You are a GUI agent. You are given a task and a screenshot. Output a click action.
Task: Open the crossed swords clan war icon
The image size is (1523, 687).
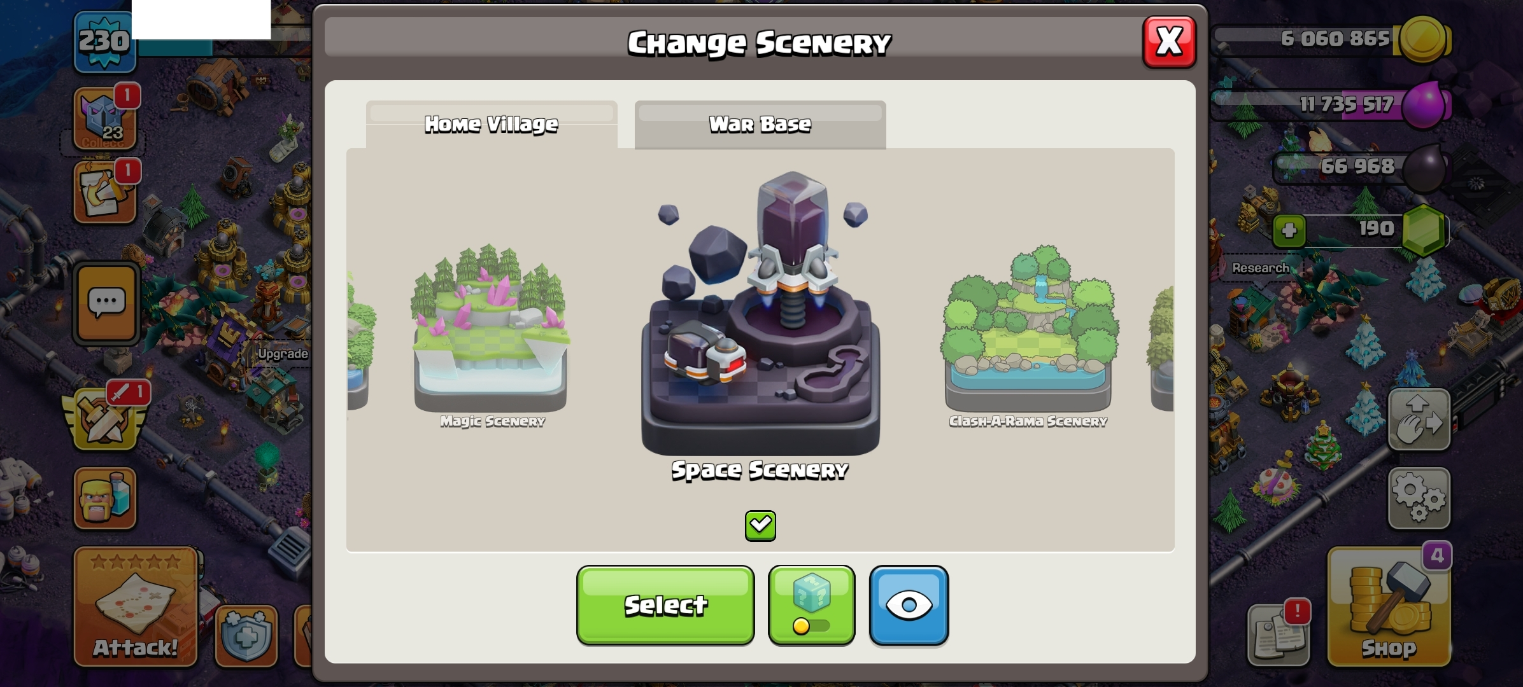tap(105, 419)
